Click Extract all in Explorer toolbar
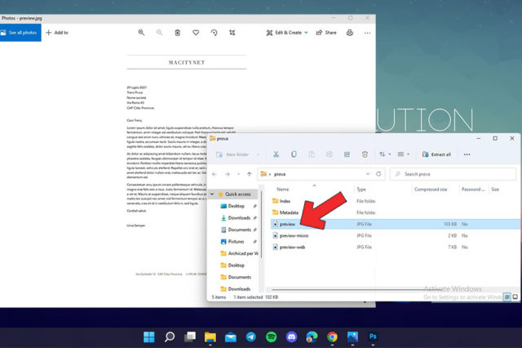The height and width of the screenshot is (348, 522). [x=436, y=154]
